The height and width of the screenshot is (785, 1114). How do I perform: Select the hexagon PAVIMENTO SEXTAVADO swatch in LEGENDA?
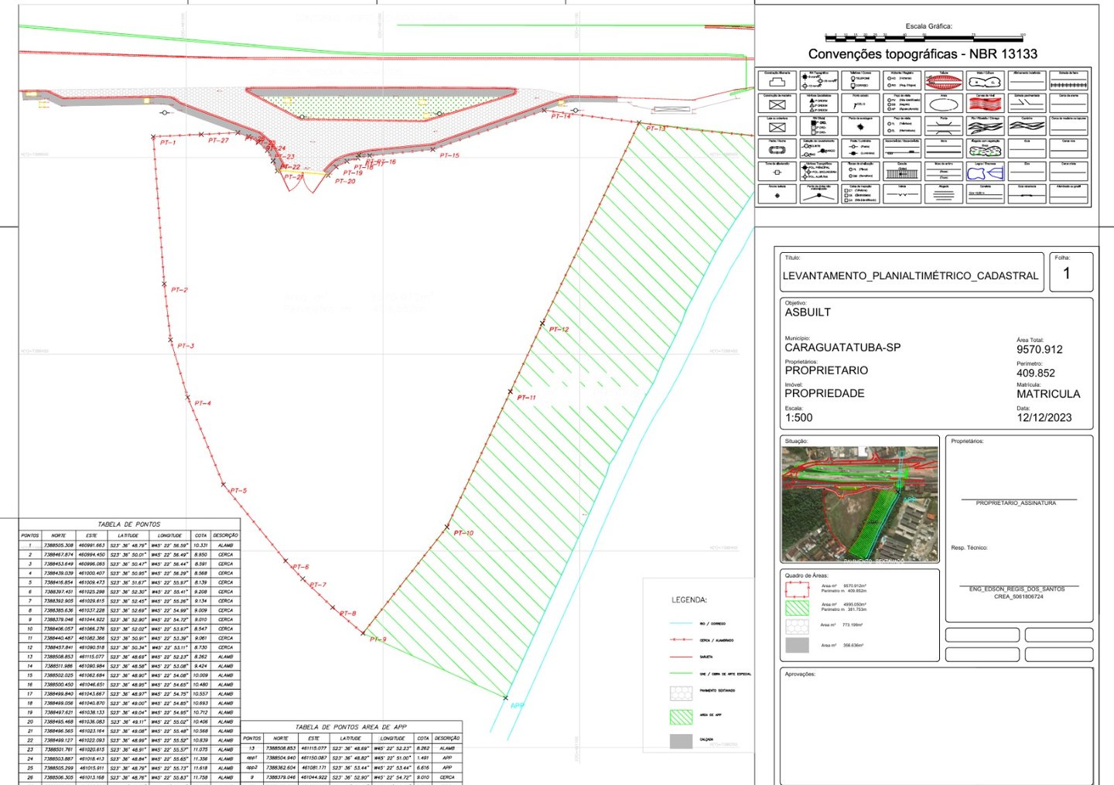681,692
